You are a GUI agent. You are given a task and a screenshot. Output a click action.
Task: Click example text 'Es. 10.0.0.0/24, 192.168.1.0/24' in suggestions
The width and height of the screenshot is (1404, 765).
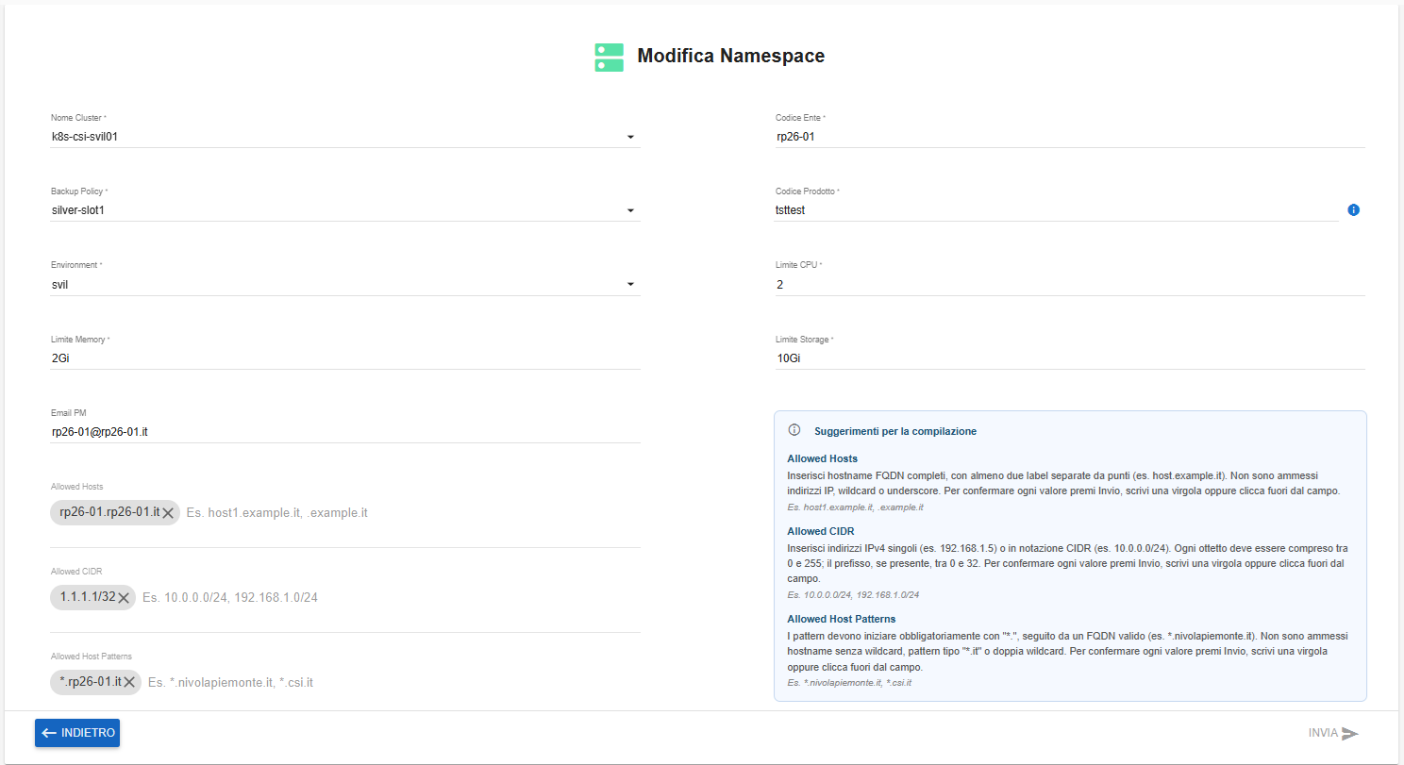coord(853,595)
